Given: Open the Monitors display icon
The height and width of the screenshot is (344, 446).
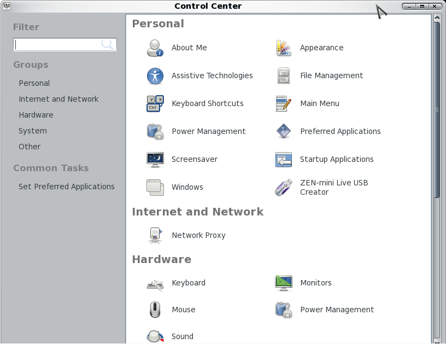Looking at the screenshot, I should (x=284, y=283).
